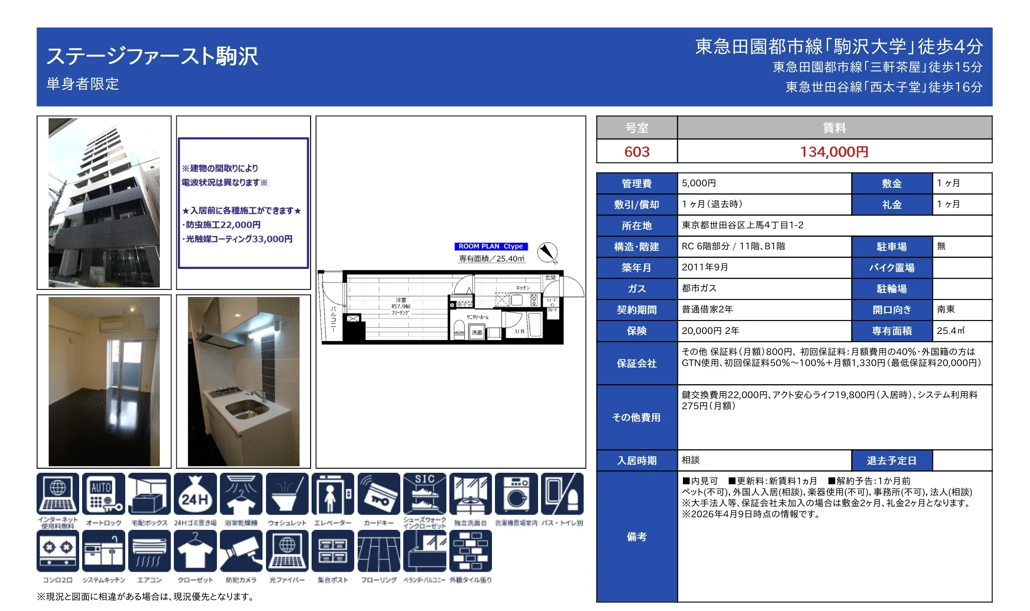This screenshot has width=1030, height=611.
Task: Click the security camera (防犯カメラ) icon
Action: (241, 551)
